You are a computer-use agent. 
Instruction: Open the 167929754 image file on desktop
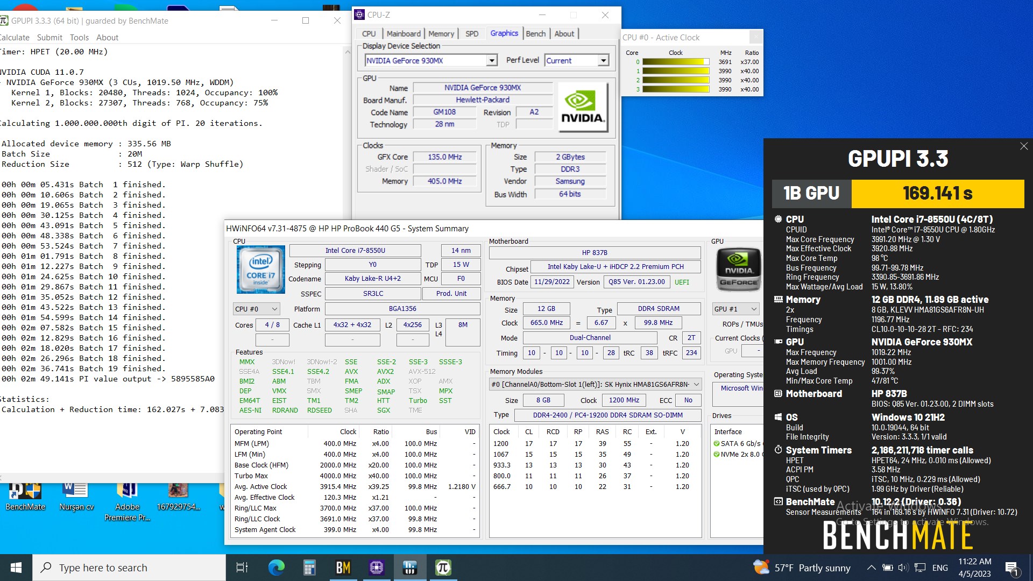point(178,497)
